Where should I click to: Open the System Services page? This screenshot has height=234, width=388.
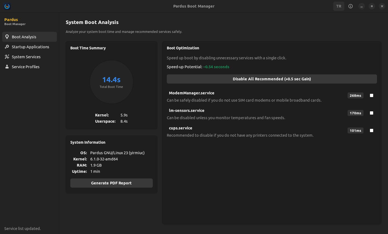(x=29, y=57)
